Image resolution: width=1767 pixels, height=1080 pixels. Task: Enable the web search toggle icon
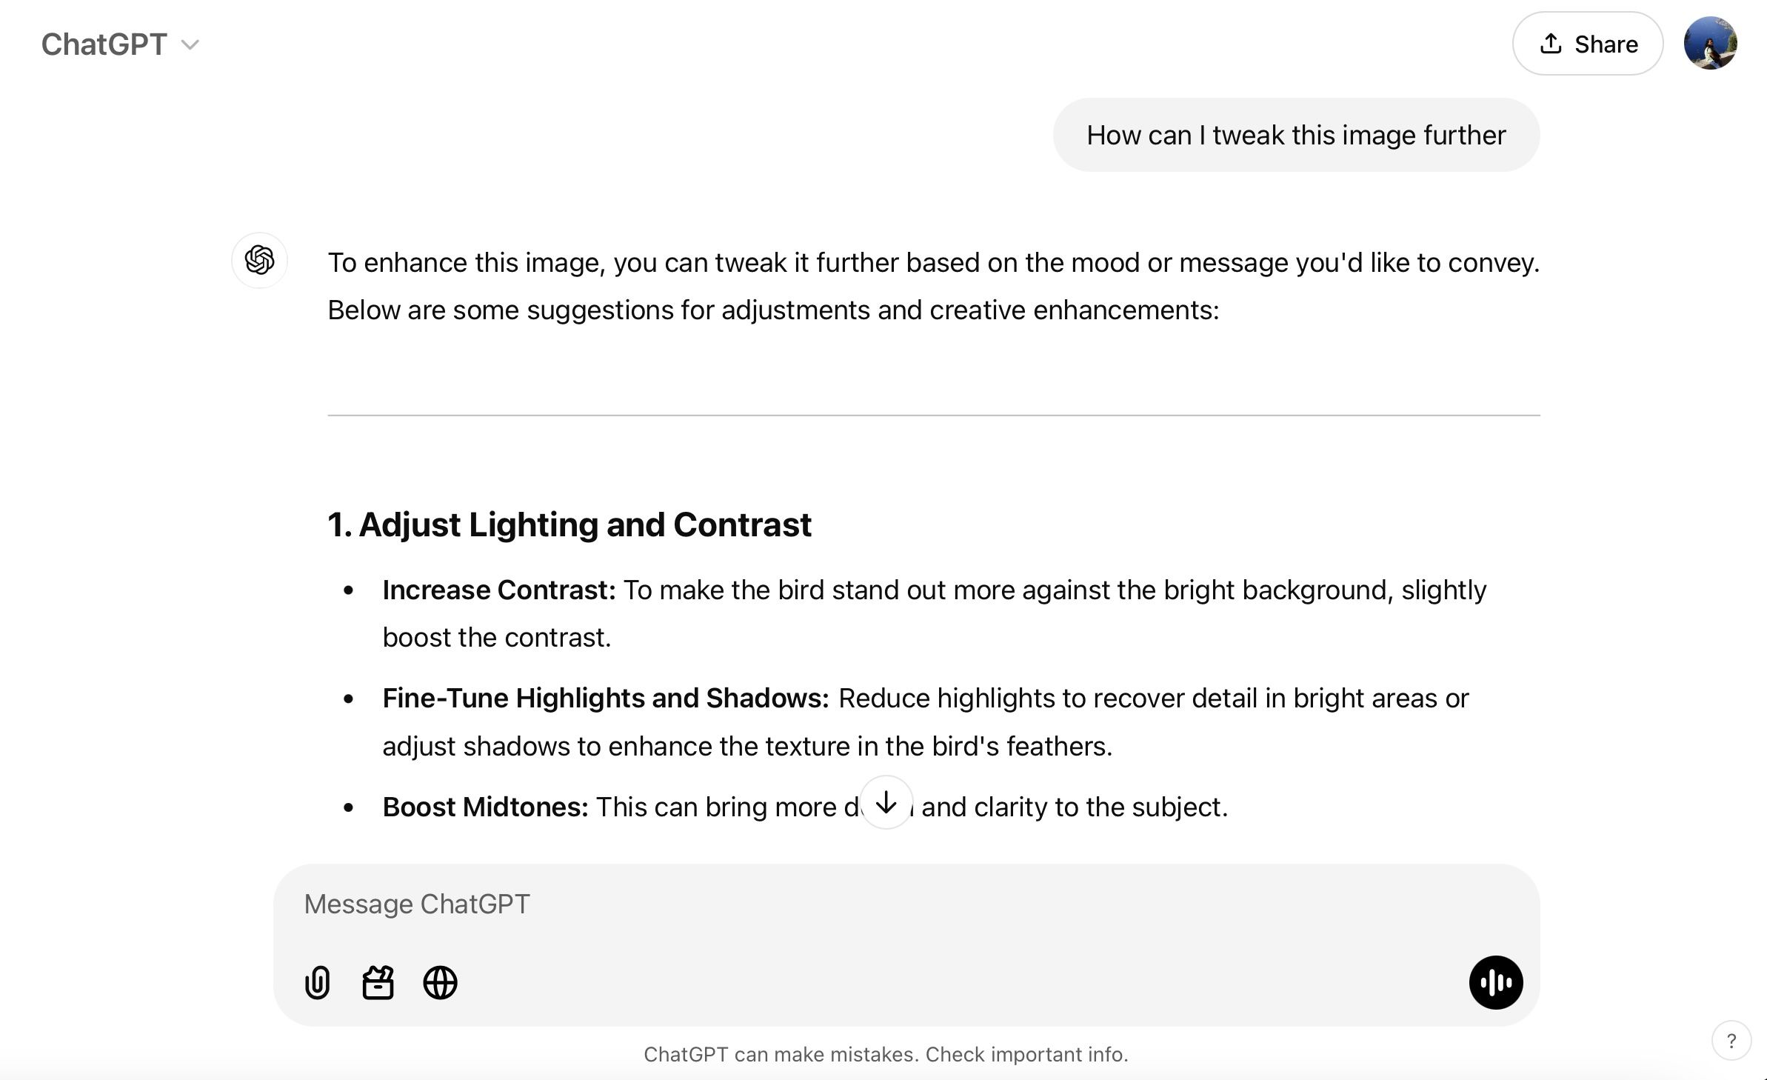tap(439, 981)
